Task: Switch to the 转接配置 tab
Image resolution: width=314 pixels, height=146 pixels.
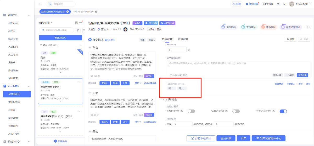Action: point(183,39)
